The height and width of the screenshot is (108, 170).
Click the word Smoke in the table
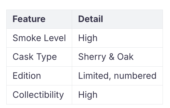tap(27, 38)
